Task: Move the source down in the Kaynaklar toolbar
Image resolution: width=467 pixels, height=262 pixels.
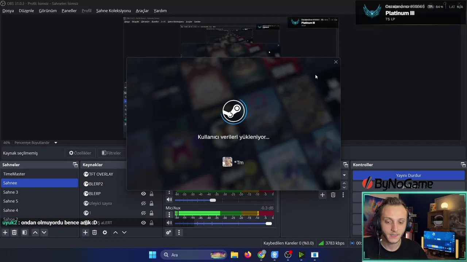Action: (x=124, y=232)
